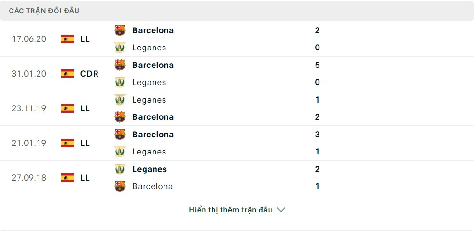Open Barcelona team in 31.01.20 match
Viewport: 474px width, 231px height.
[x=153, y=65]
